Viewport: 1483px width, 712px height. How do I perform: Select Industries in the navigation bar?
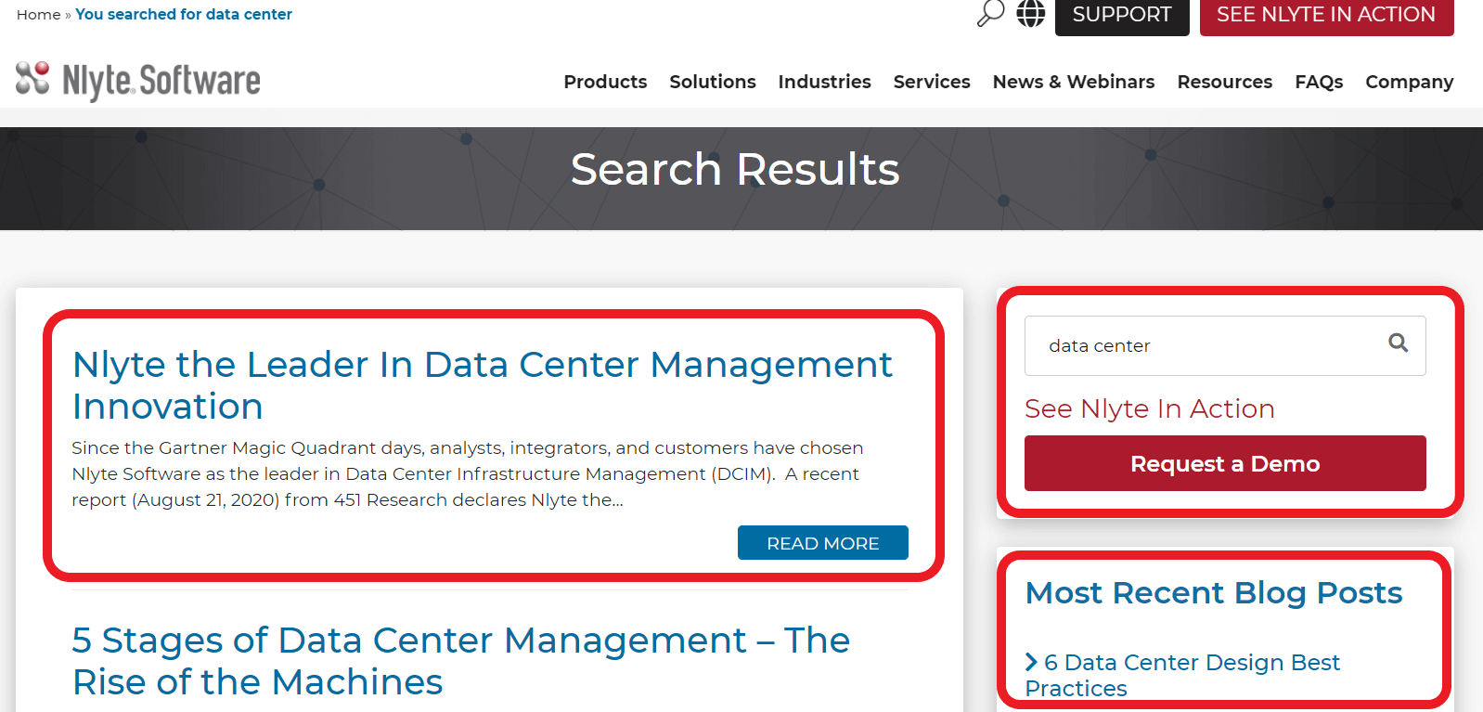(824, 82)
